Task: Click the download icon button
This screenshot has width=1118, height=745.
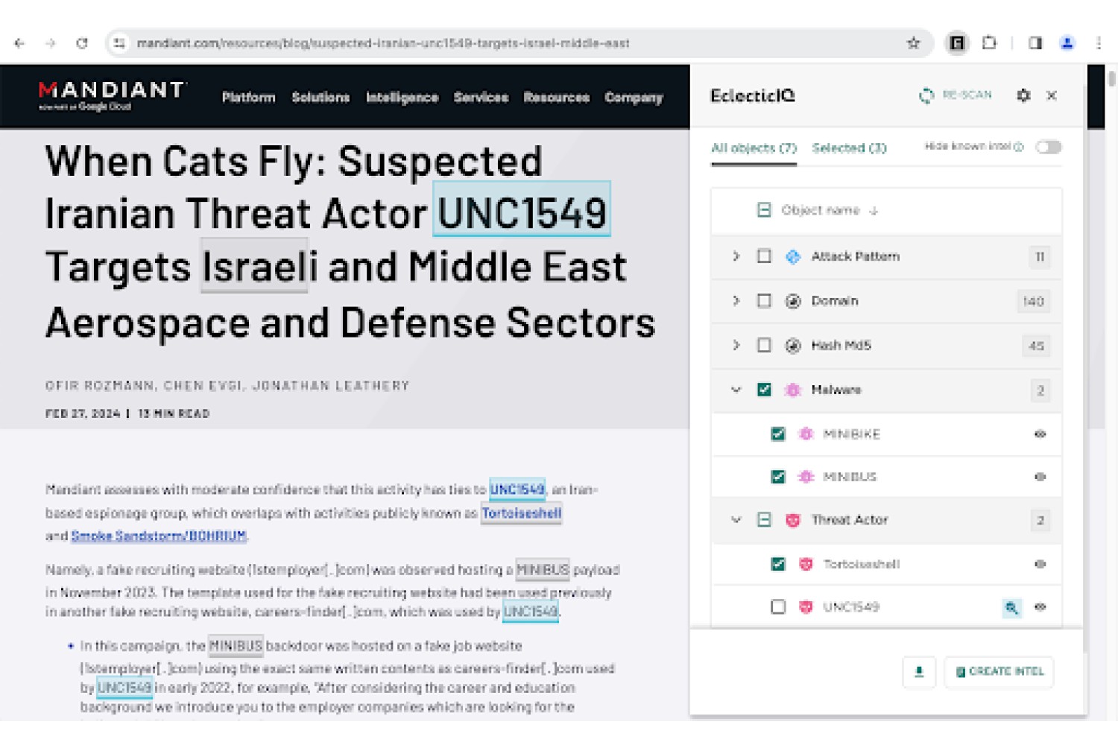Action: [919, 672]
